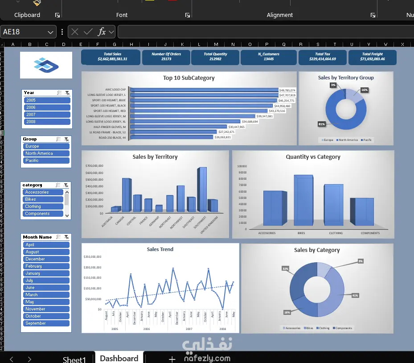The width and height of the screenshot is (414, 363).
Task: Open the Font settings dialog launcher
Action: tap(188, 15)
